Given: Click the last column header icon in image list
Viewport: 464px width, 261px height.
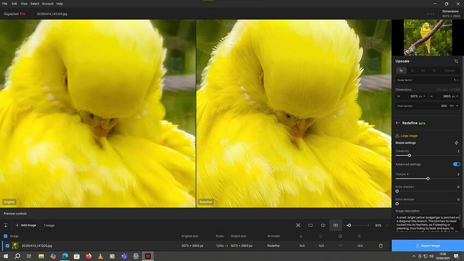Looking at the screenshot, I should tap(359, 236).
